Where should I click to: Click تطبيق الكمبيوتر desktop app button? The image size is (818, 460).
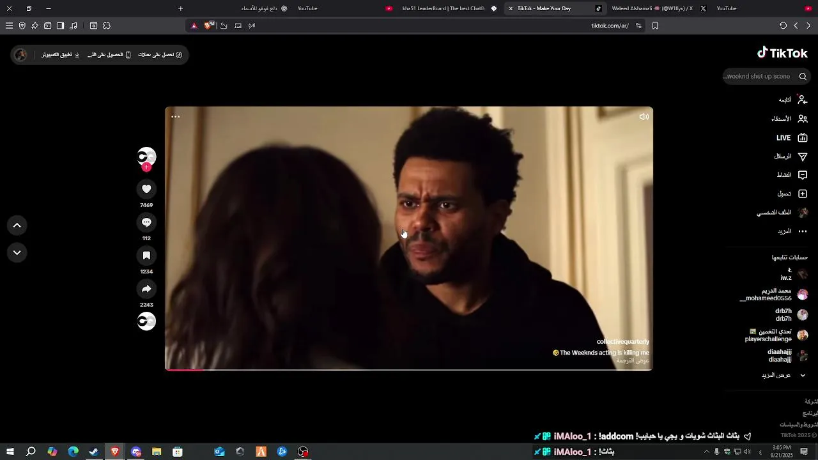point(61,55)
